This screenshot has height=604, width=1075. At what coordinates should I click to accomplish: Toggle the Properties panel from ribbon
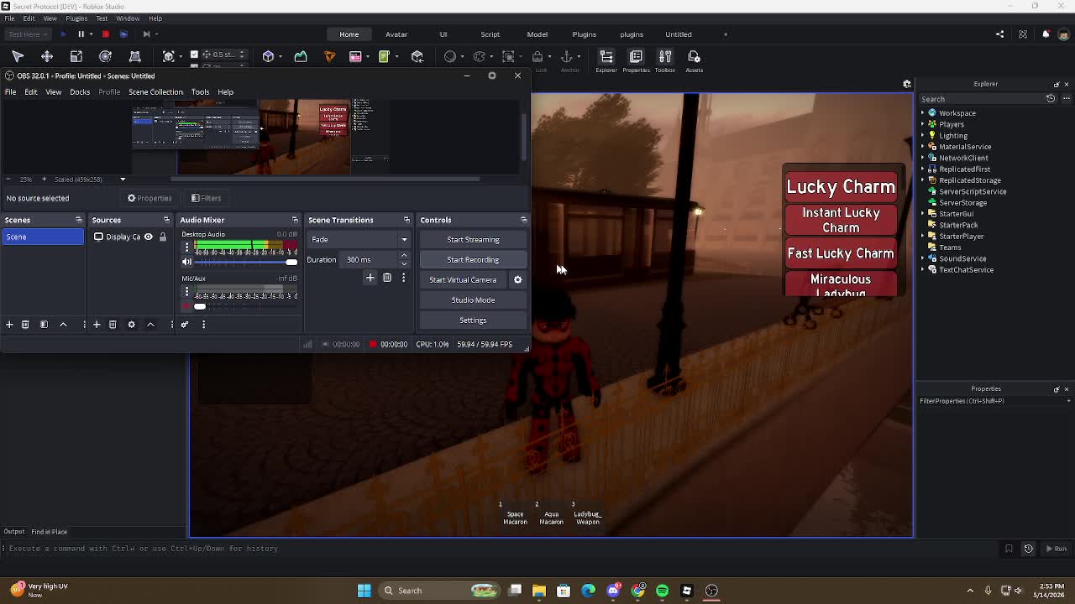pyautogui.click(x=636, y=60)
